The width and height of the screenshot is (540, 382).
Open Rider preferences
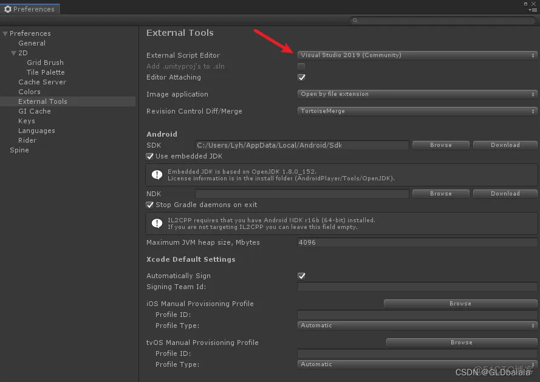[x=27, y=140]
